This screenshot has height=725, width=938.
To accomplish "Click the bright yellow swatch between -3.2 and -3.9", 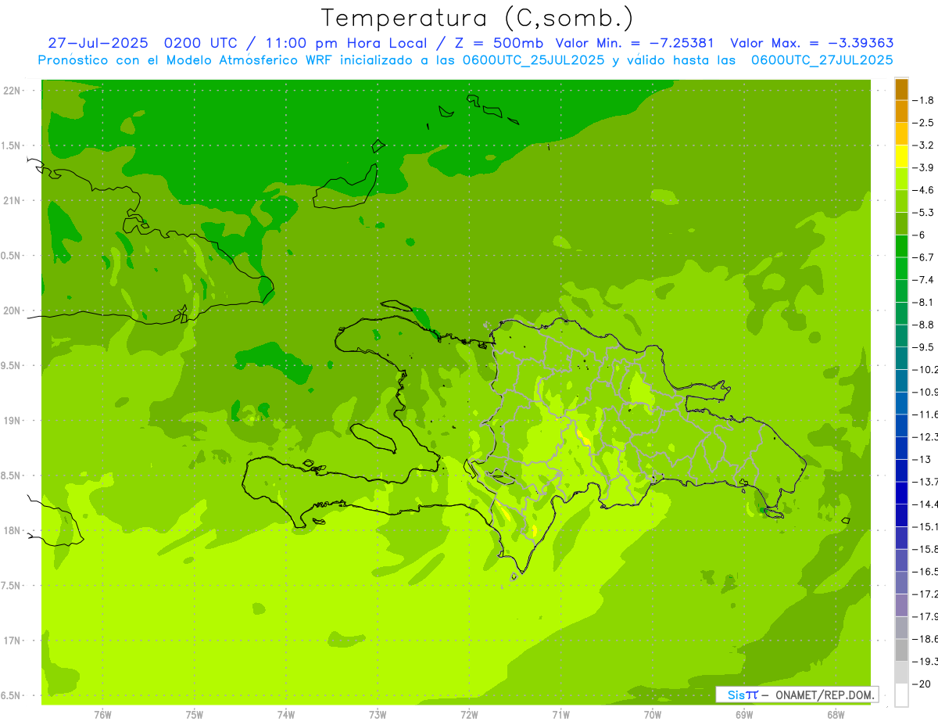I will tap(901, 156).
